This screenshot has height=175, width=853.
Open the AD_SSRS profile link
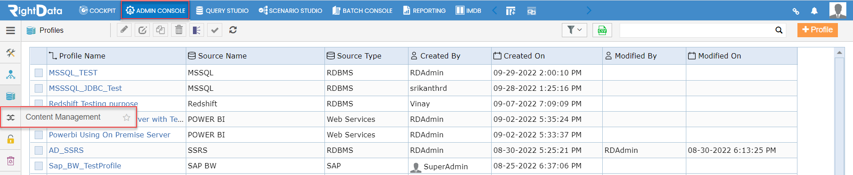66,150
